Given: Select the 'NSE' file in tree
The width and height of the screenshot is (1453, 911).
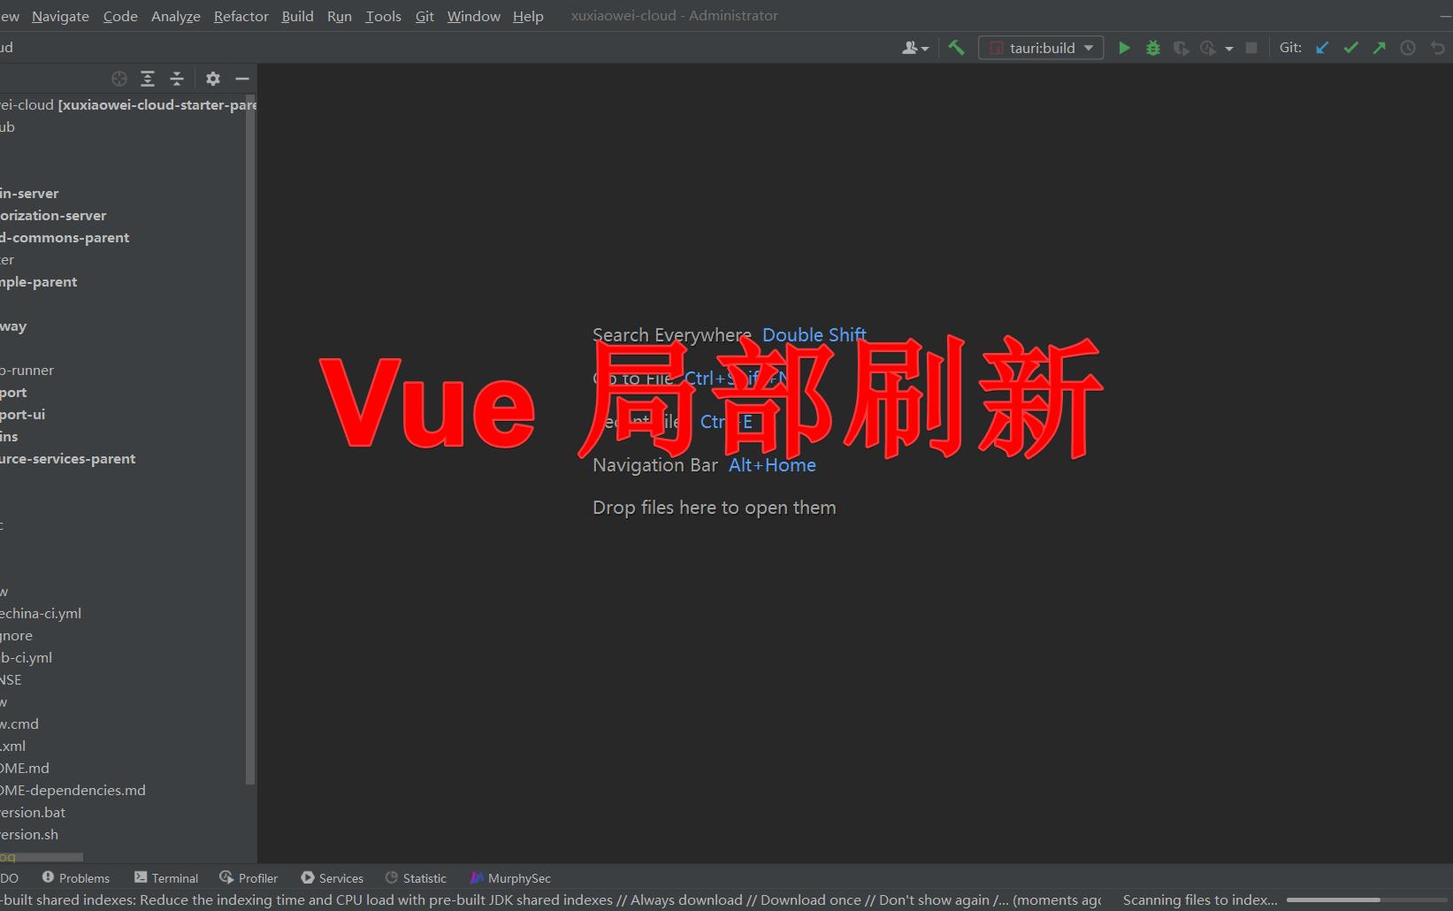Looking at the screenshot, I should (x=11, y=679).
